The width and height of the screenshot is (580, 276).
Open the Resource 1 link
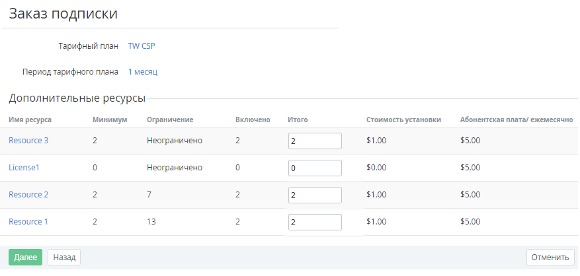[x=28, y=222]
